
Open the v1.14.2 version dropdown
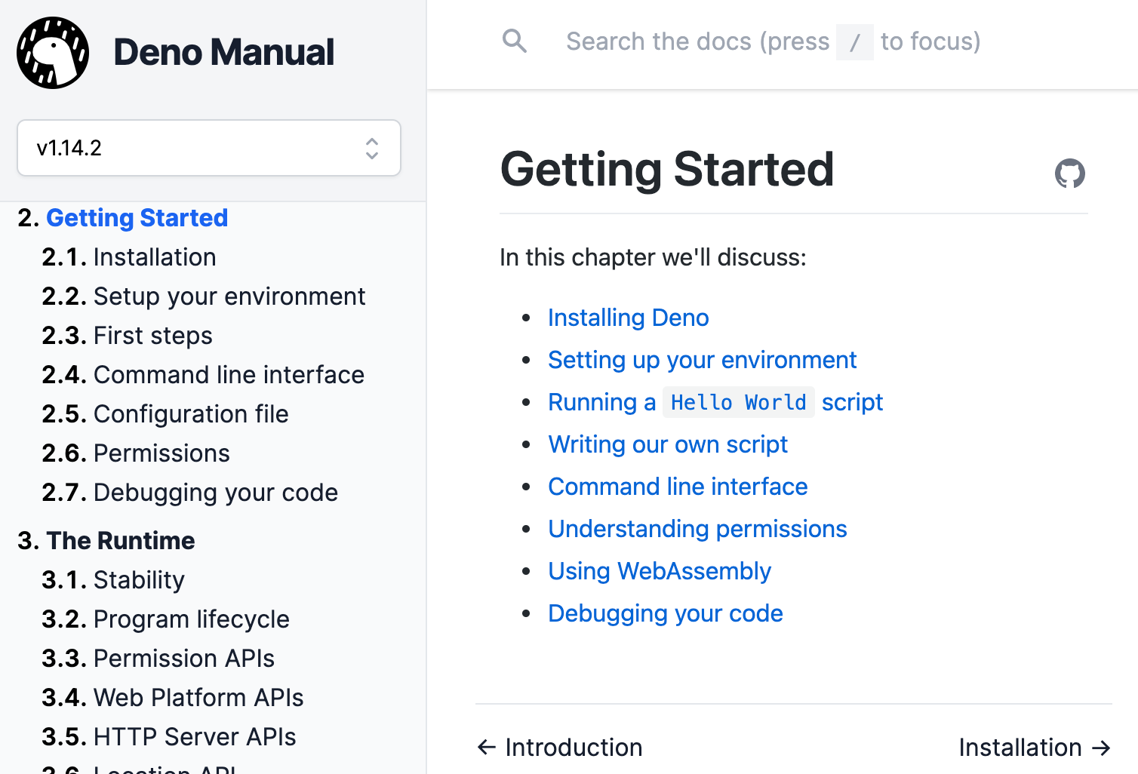point(209,148)
